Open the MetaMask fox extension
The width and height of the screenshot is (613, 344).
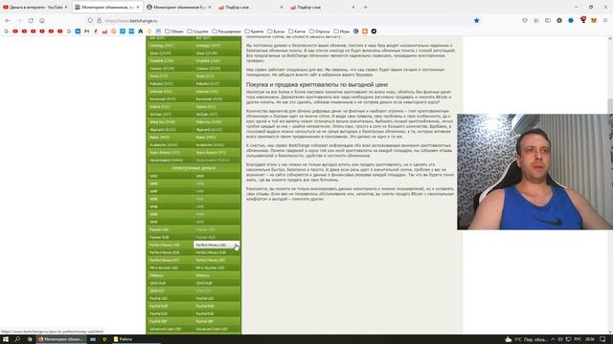click(594, 20)
